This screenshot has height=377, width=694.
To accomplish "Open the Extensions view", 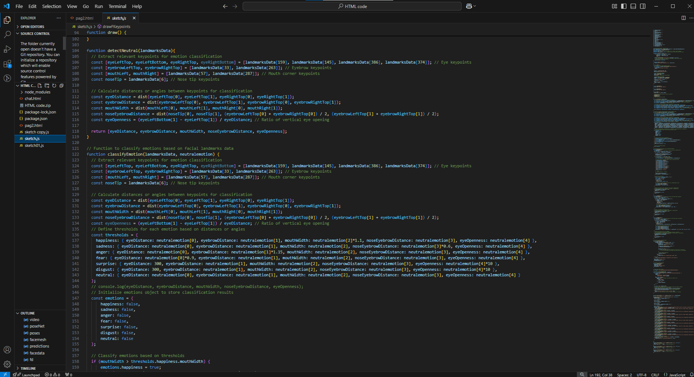I will pos(7,64).
